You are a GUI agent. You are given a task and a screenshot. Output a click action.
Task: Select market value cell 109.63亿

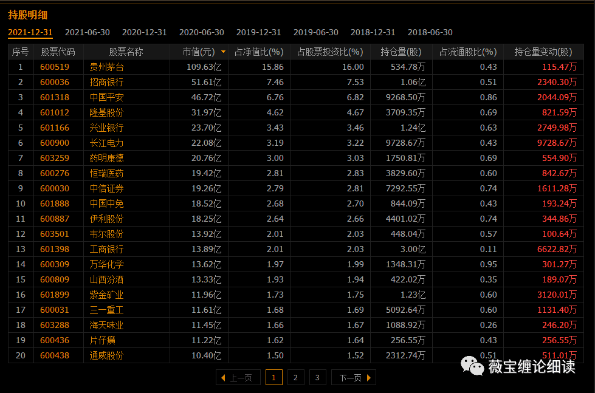click(x=204, y=67)
